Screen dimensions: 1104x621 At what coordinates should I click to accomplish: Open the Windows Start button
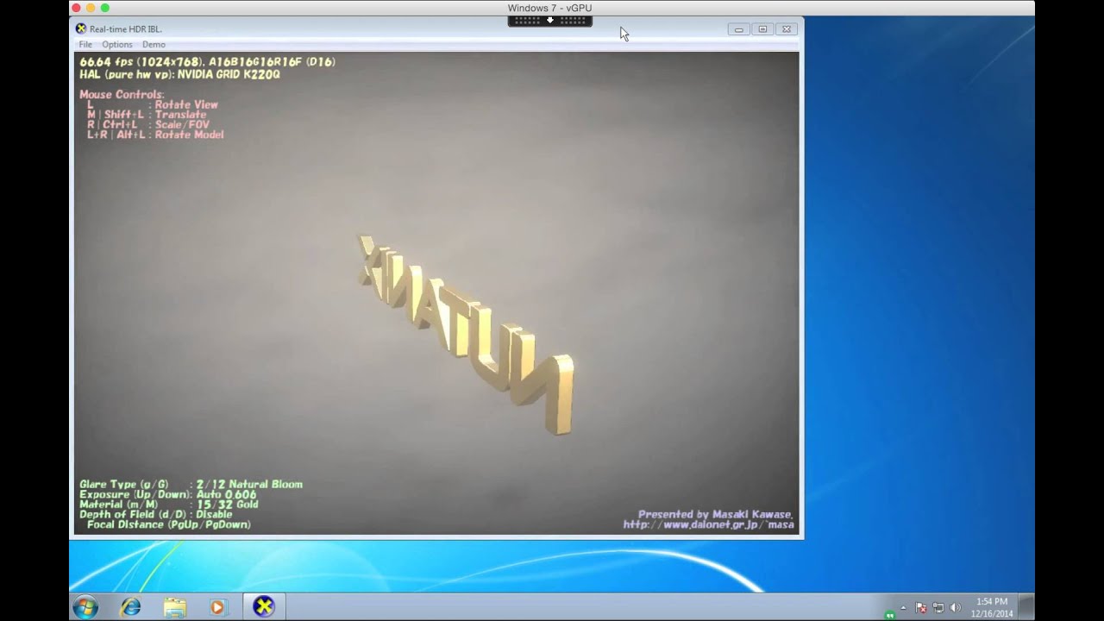85,607
